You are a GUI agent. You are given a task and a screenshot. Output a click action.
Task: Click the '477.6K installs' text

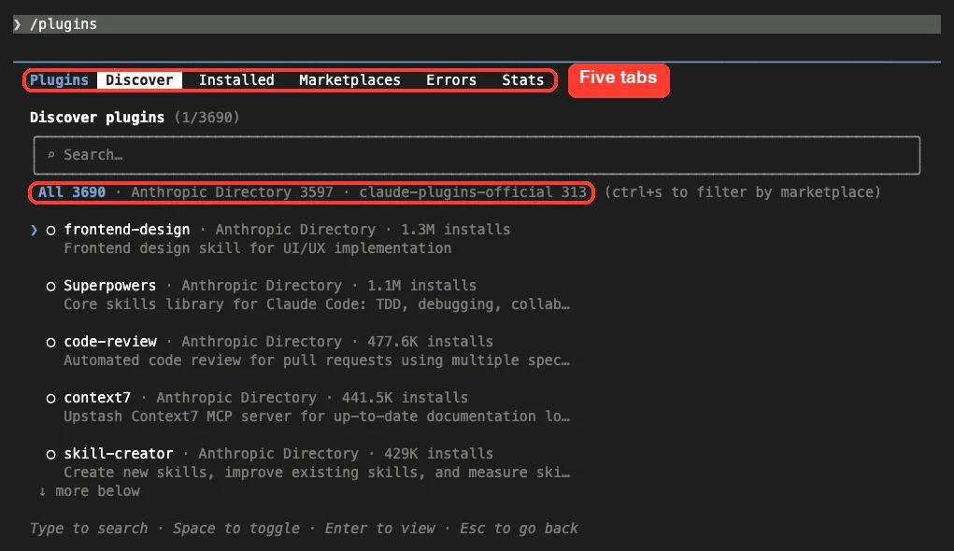[x=430, y=341]
